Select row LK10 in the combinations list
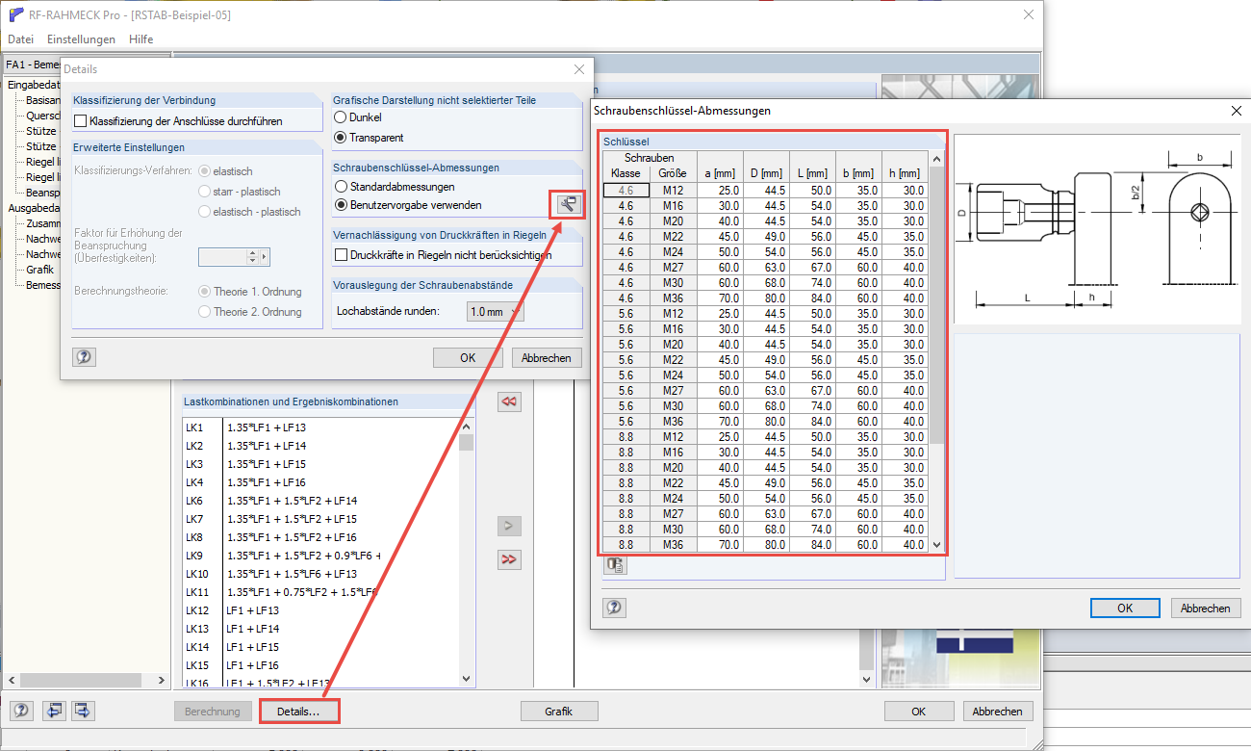The image size is (1251, 751). (321, 574)
